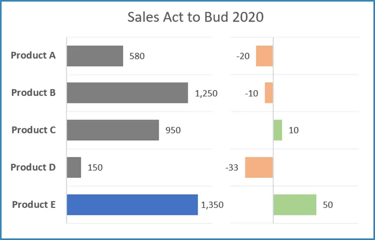Viewport: 375px width, 240px height.
Task: Select the orange -20 variance bar
Action: [x=265, y=56]
